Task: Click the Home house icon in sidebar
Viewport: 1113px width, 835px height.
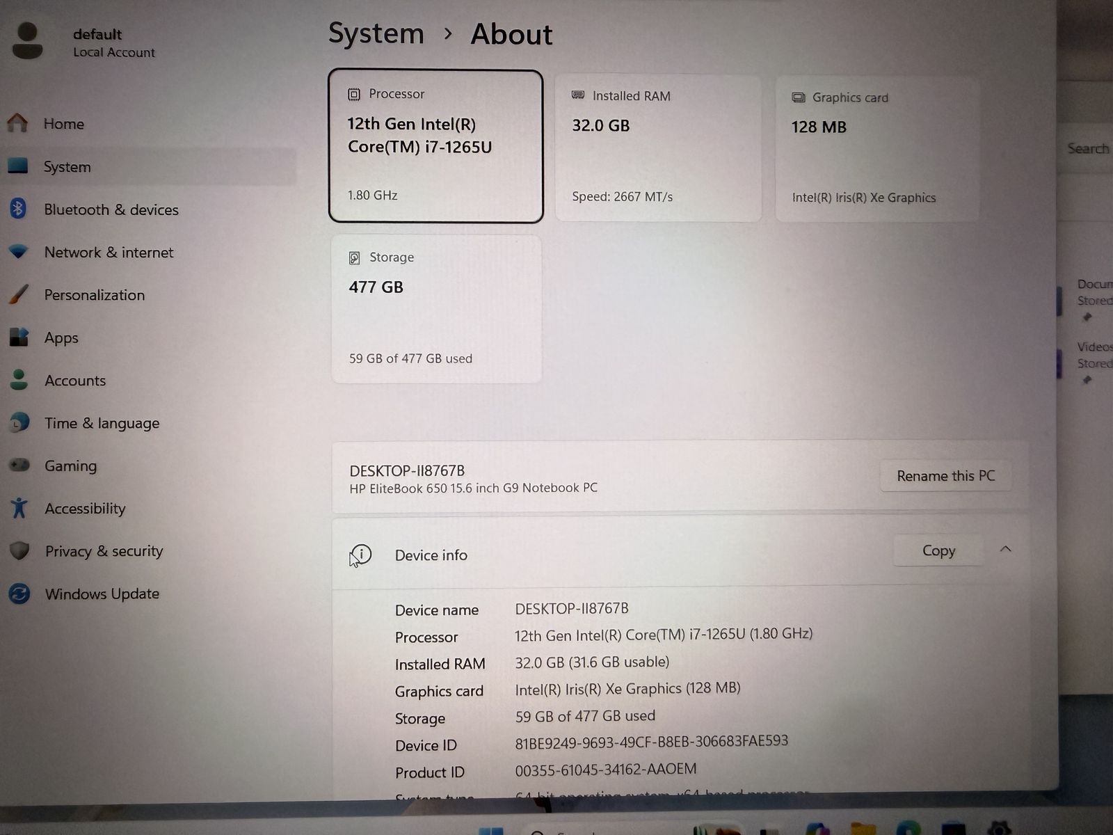Action: (17, 123)
